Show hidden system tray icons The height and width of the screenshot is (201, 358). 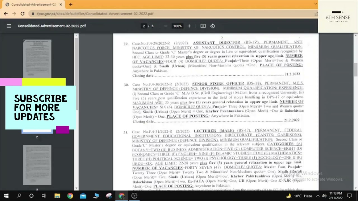[x=318, y=196]
